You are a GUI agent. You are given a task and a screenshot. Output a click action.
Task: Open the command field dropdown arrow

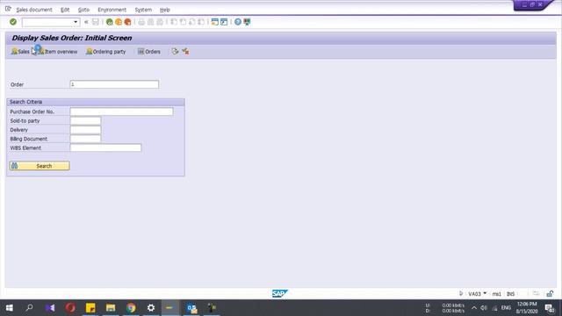[76, 22]
